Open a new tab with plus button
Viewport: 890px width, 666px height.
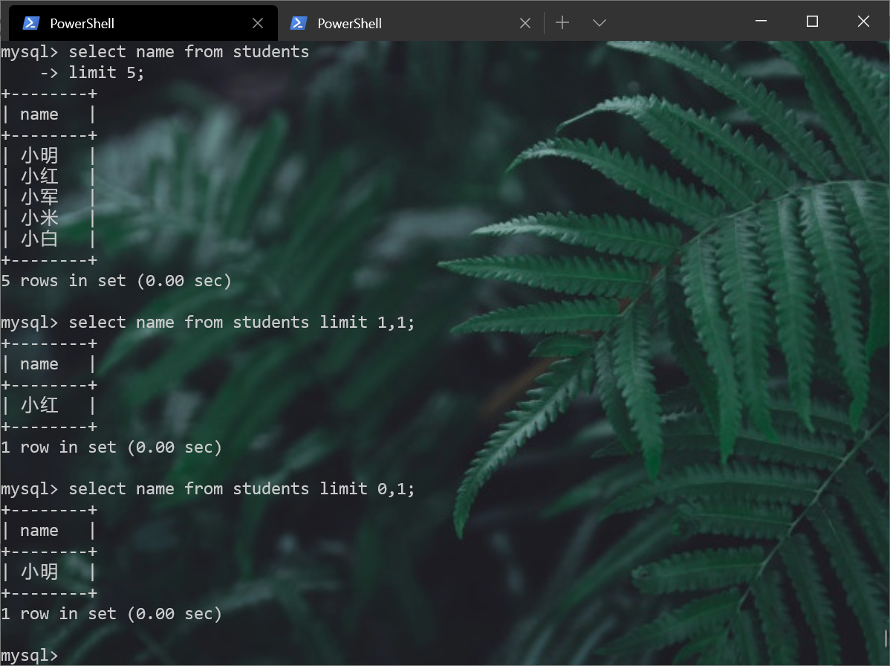click(562, 23)
